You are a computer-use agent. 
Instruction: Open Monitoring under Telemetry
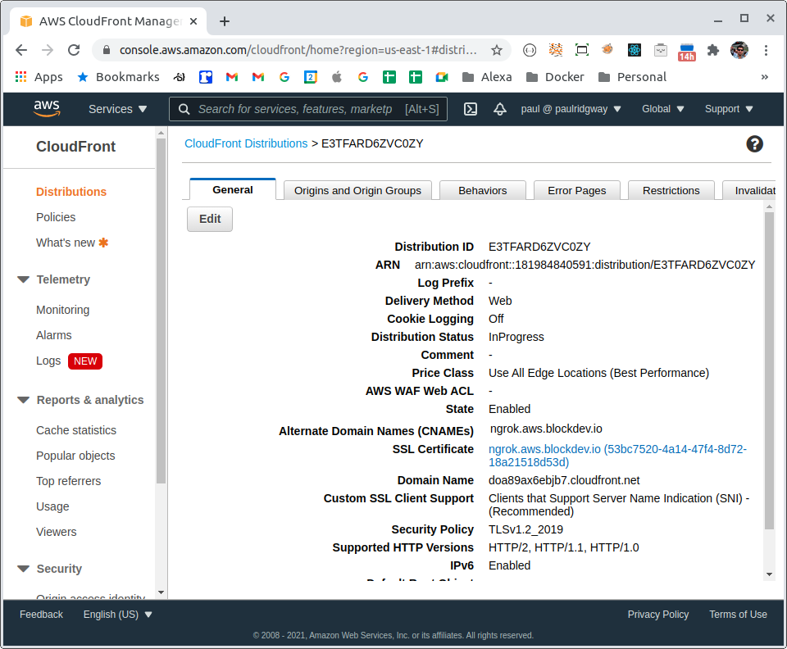pos(63,310)
